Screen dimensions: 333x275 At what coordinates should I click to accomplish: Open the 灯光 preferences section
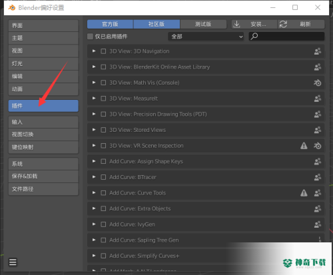click(43, 64)
